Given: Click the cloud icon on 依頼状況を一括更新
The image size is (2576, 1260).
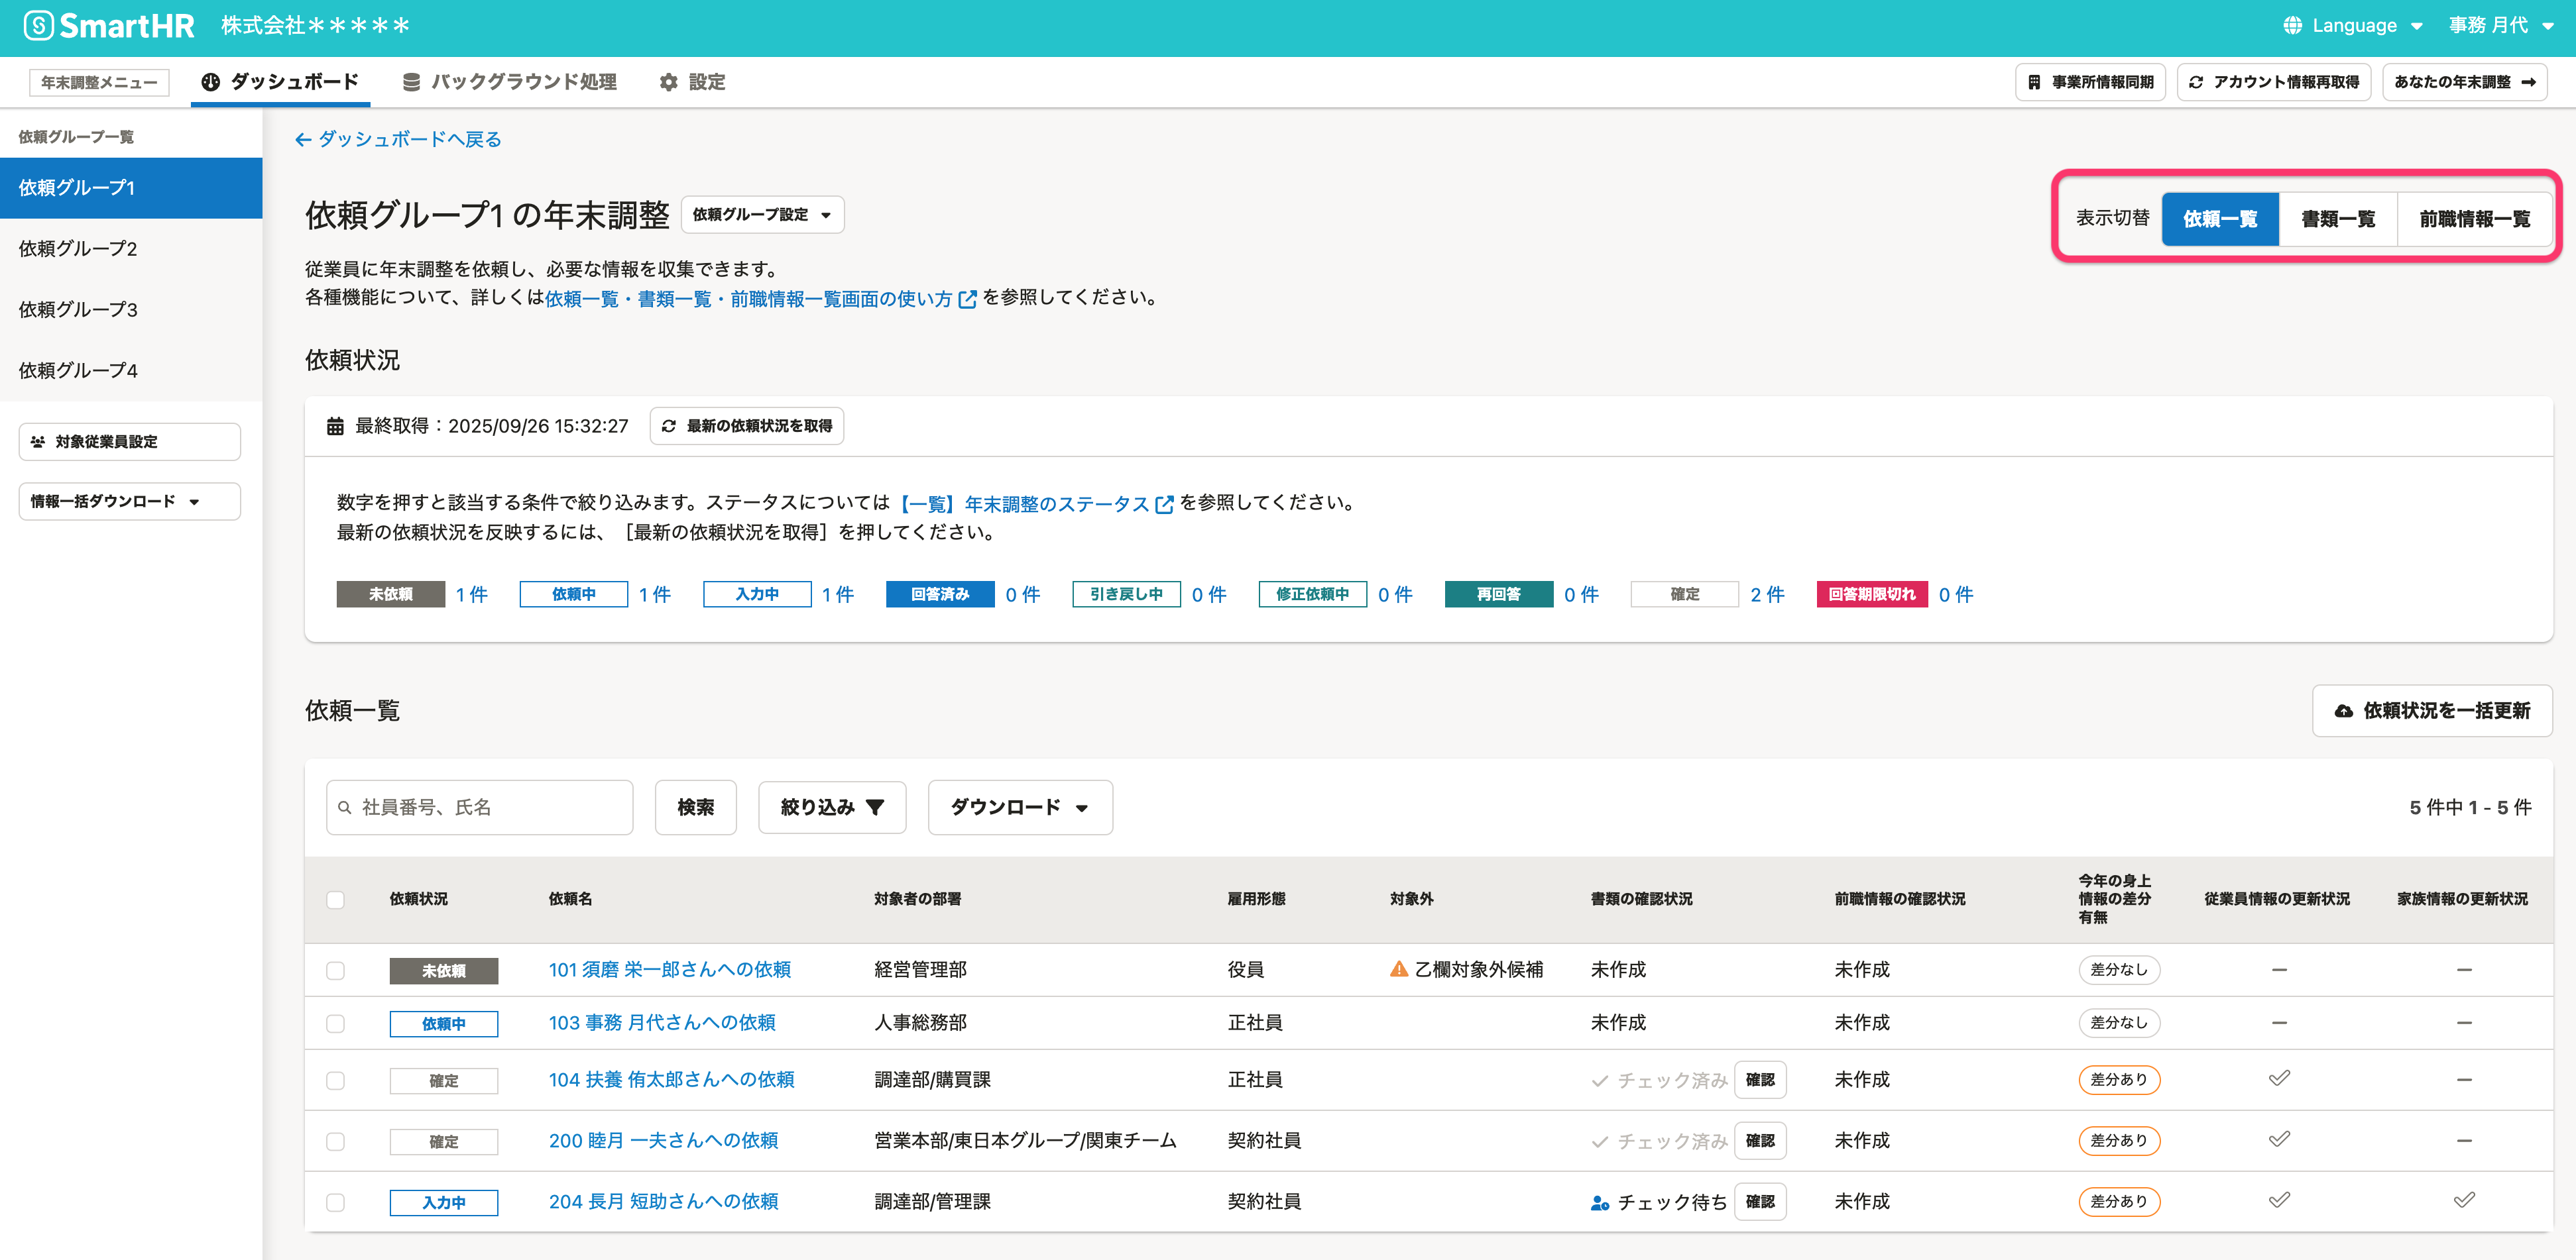Looking at the screenshot, I should pos(2343,711).
